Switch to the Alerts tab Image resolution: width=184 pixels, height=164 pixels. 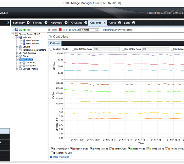pos(112,23)
